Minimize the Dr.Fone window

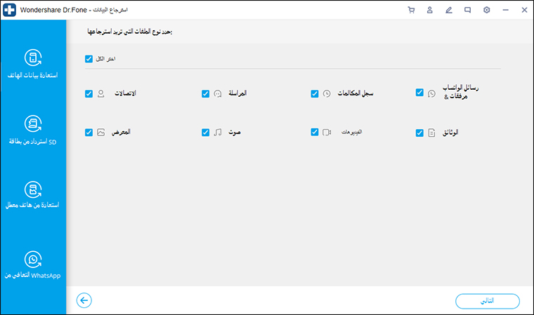click(x=505, y=10)
